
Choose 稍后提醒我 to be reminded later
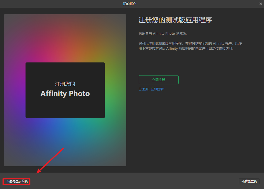pos(249,181)
